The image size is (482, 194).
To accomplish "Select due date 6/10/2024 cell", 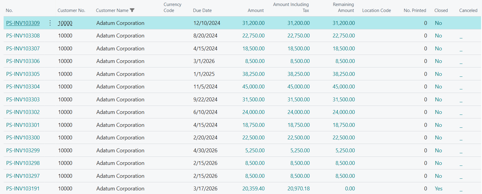I will coord(205,112).
